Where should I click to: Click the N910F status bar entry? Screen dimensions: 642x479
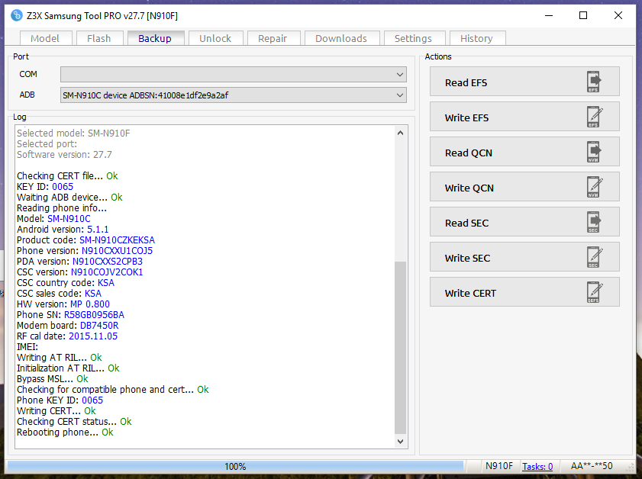(498, 466)
